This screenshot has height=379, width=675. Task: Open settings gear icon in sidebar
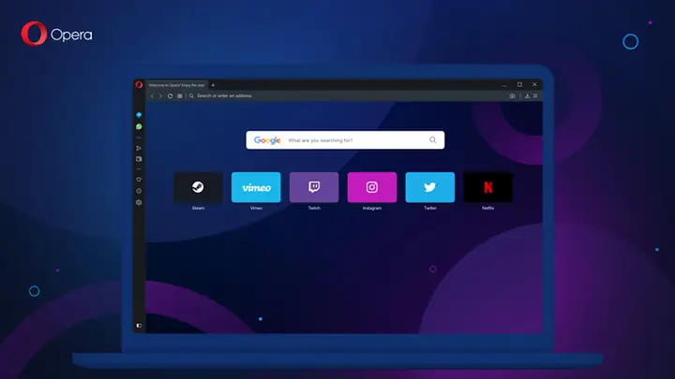[139, 202]
